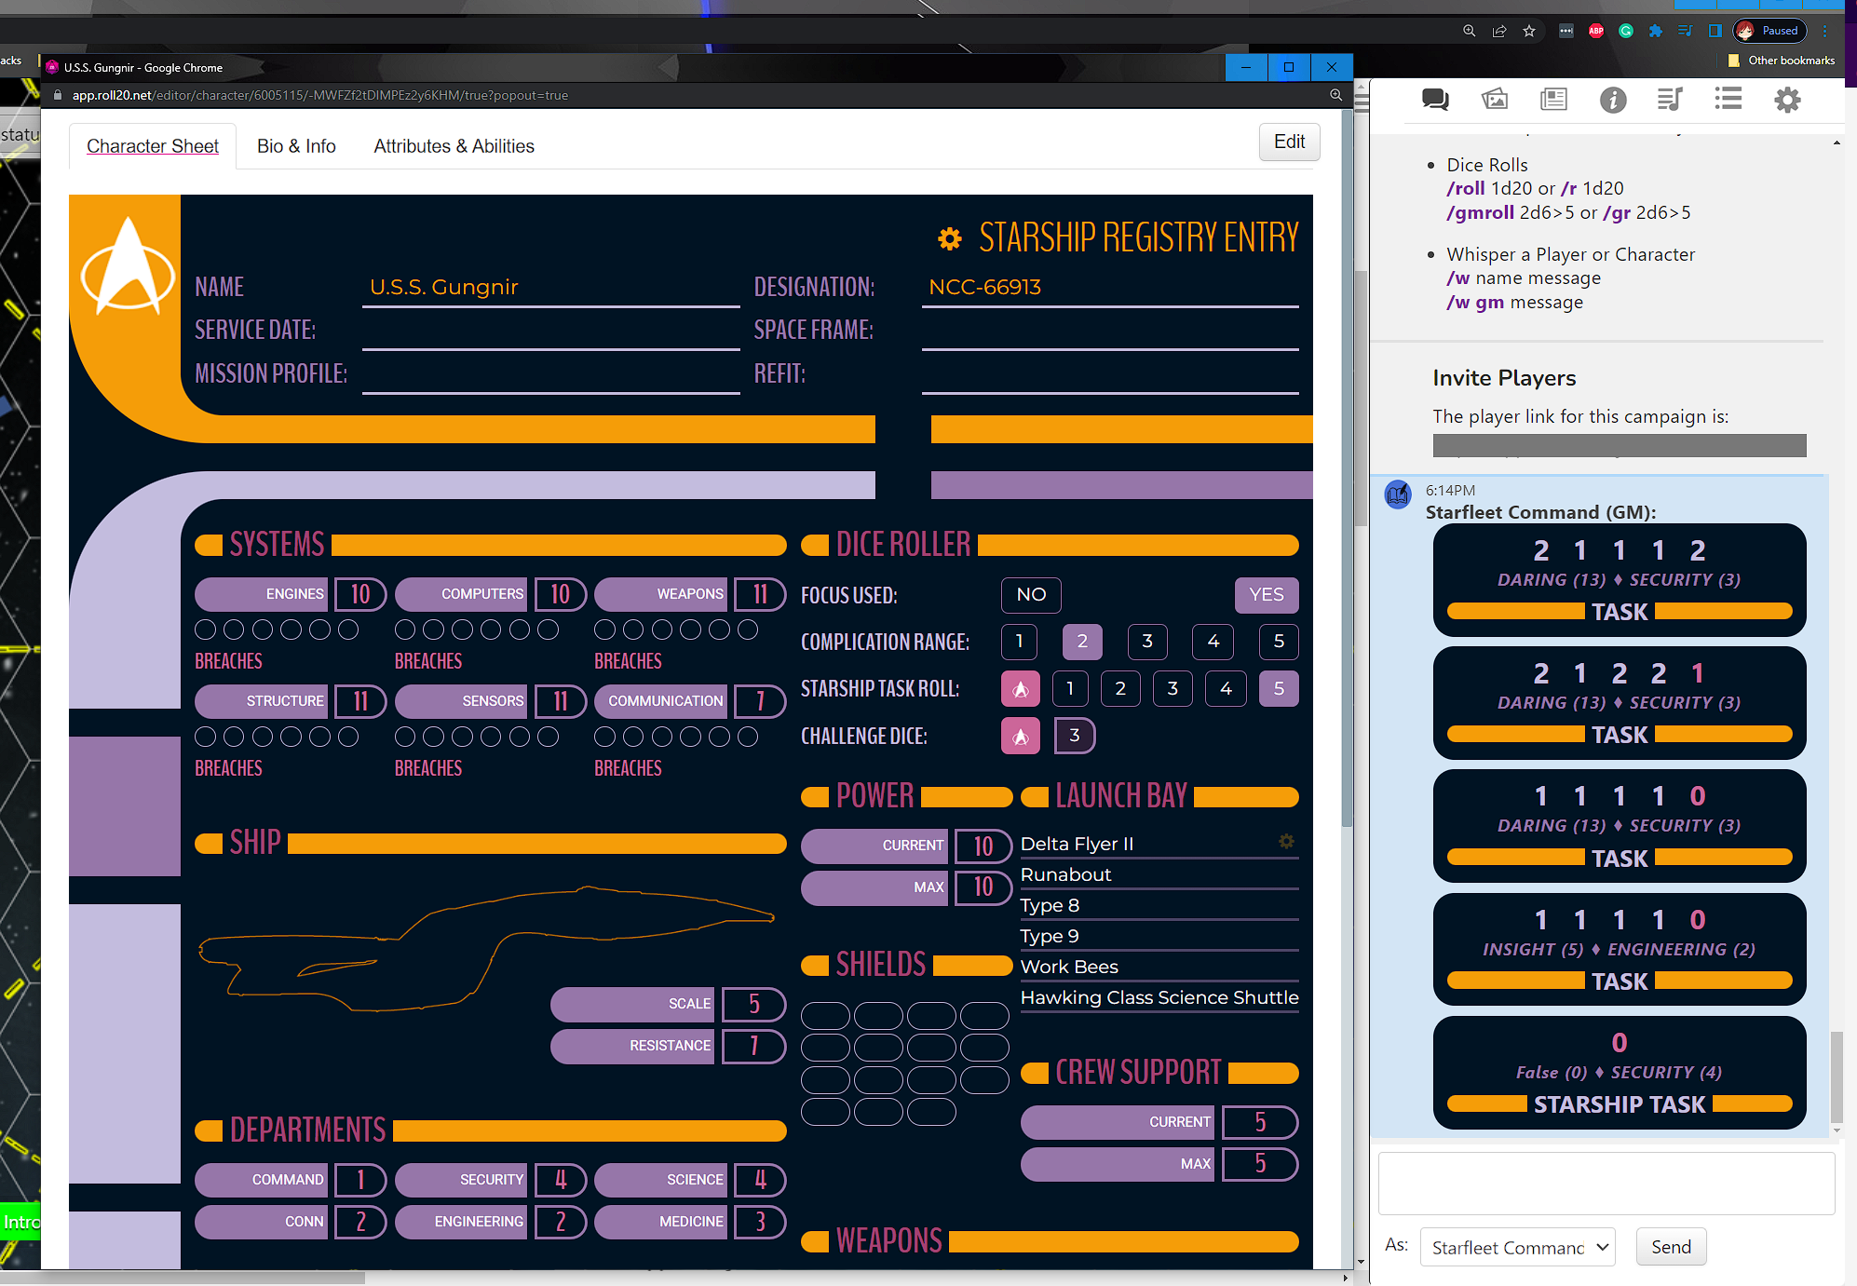Click the Edit button on character sheet

1290,142
